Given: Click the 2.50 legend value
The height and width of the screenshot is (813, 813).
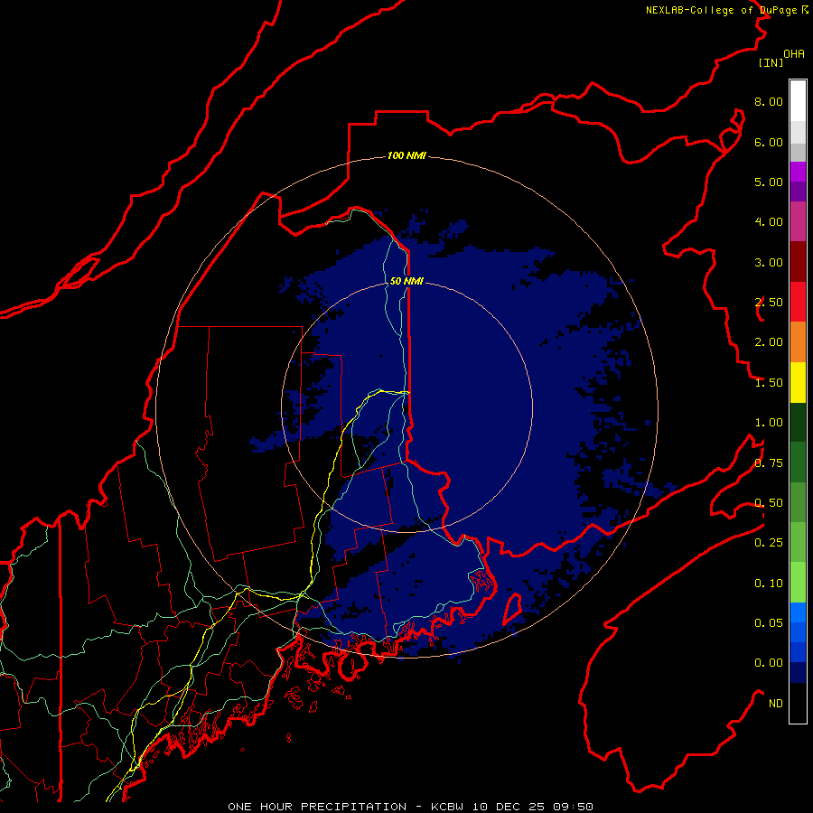Looking at the screenshot, I should (769, 303).
